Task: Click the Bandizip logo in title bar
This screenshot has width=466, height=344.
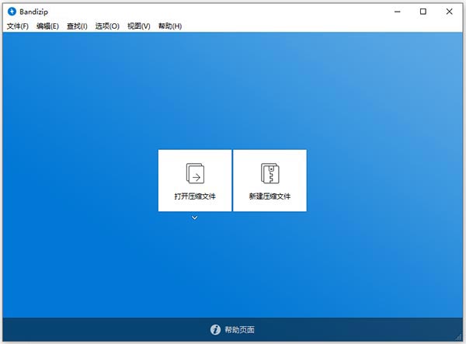Action: [x=12, y=12]
